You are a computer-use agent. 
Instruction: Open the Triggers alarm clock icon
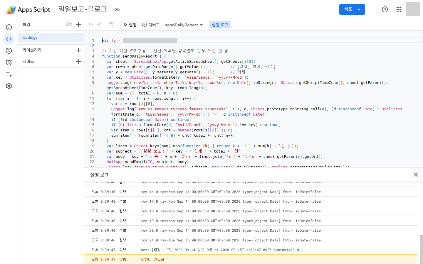click(x=9, y=62)
